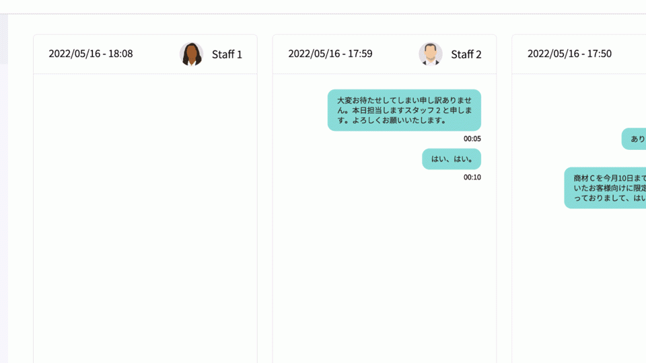Click the Staff 2 avatar icon
Viewport: 646px width, 363px height.
click(431, 54)
